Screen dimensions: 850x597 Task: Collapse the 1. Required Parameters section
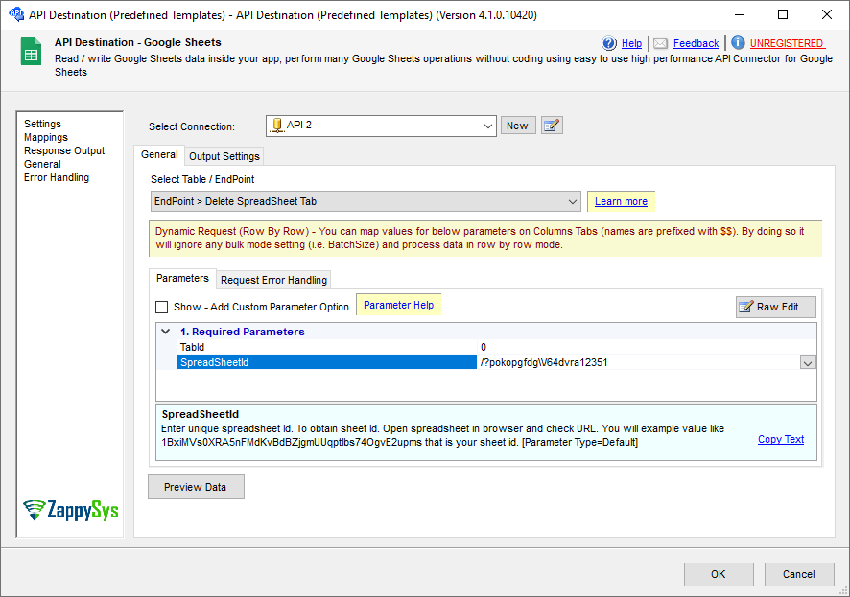pyautogui.click(x=166, y=332)
